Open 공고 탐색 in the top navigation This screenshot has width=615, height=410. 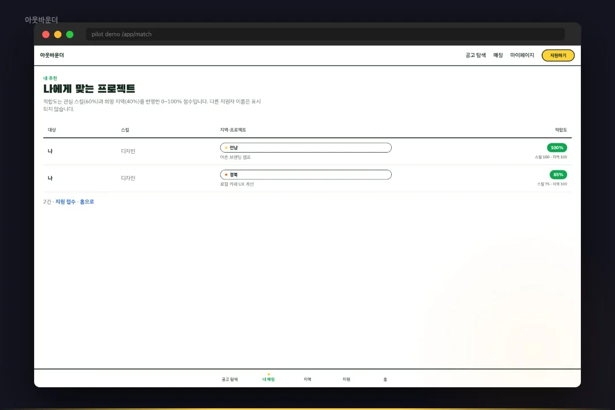(475, 55)
